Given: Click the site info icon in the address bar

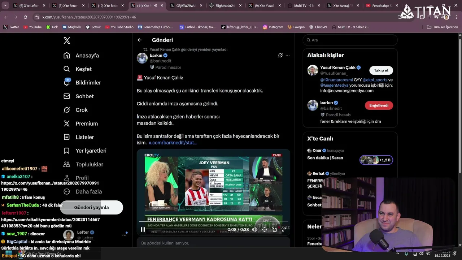Looking at the screenshot, I should (x=37, y=17).
